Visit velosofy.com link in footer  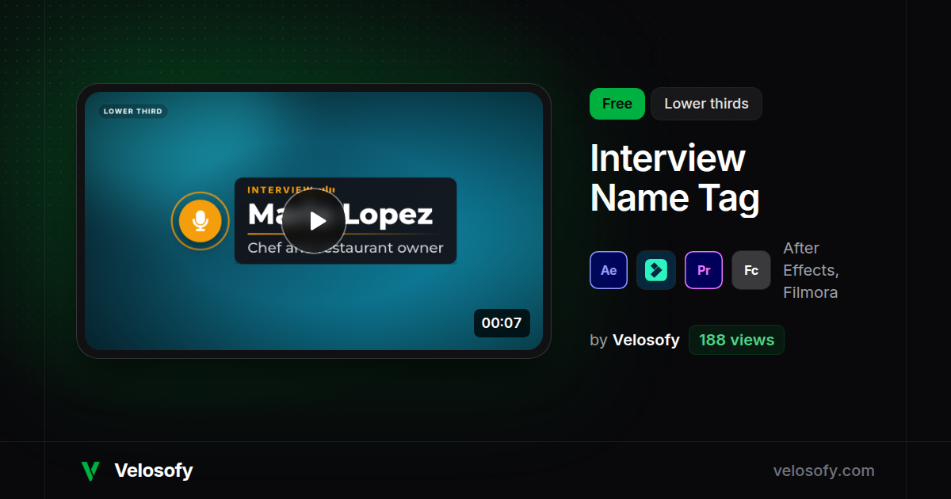[x=823, y=470]
